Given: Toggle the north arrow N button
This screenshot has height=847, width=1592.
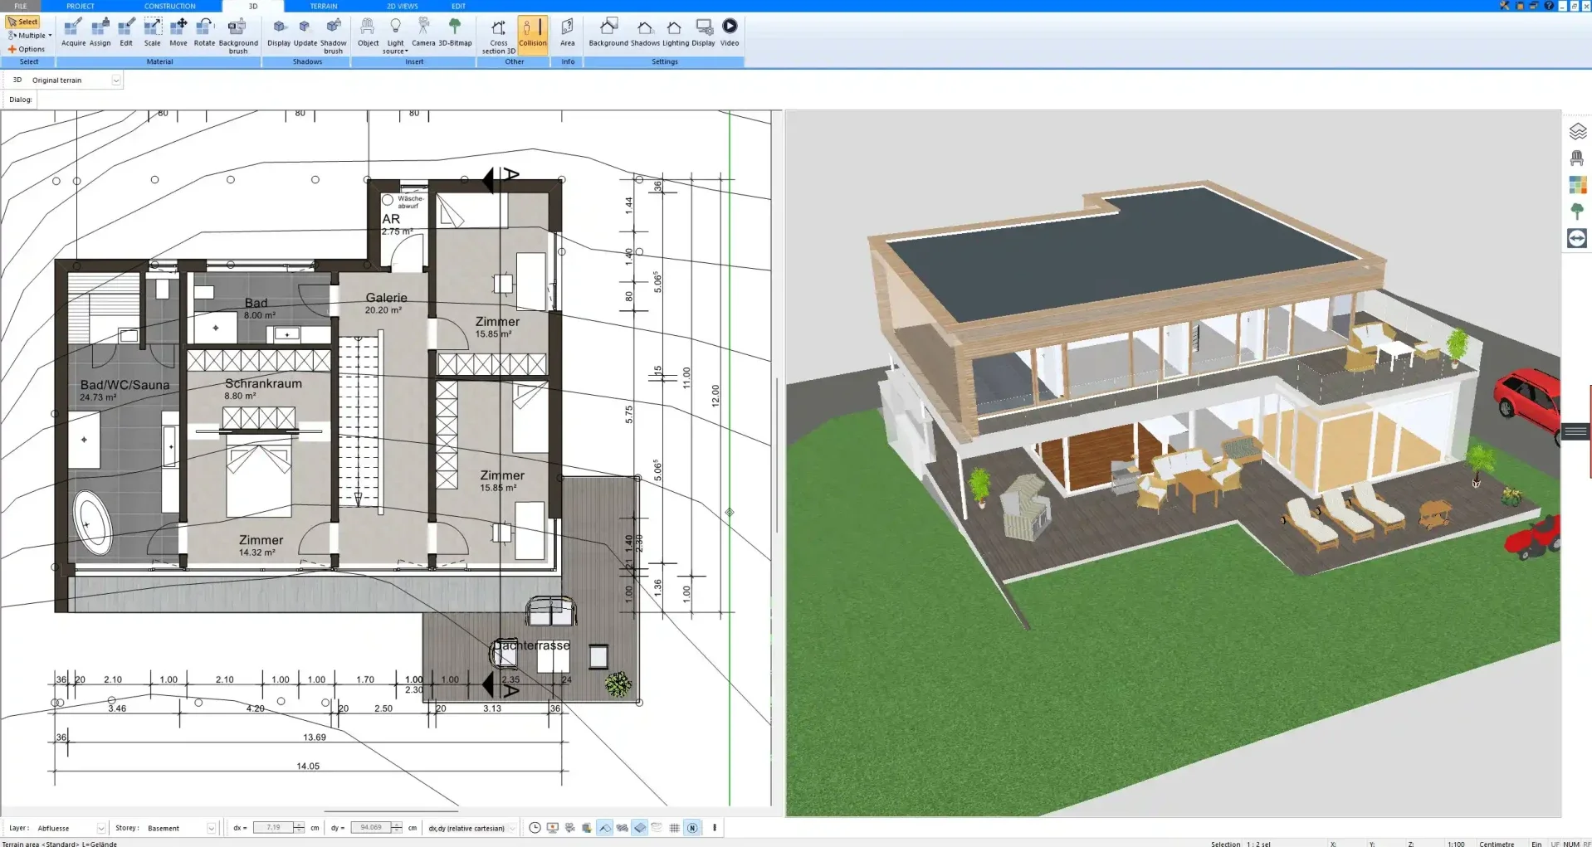Looking at the screenshot, I should tap(692, 828).
